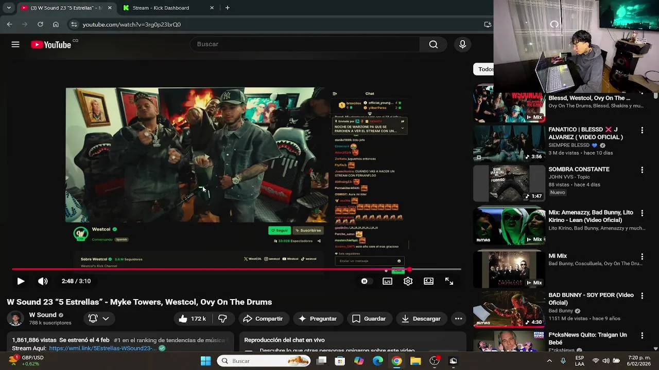This screenshot has height=370, width=659.
Task: Open options for F*cksNews Quito video
Action: [642, 336]
